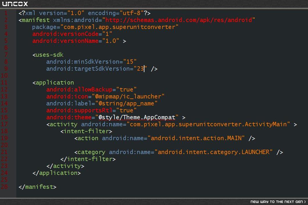Click the @string/app_name label value
308x205 pixels.
click(126, 103)
